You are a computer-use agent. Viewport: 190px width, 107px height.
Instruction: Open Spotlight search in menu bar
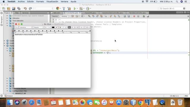tap(177, 1)
